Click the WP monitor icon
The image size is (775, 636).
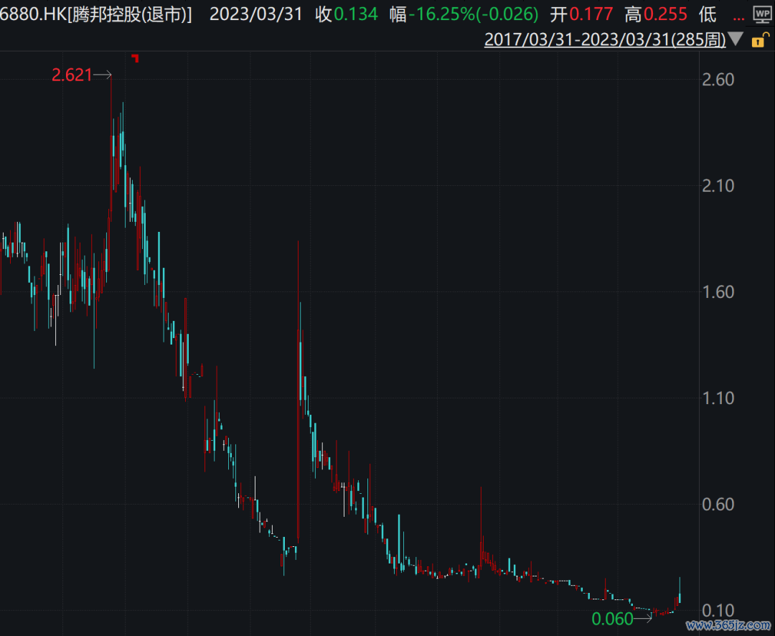click(x=761, y=15)
